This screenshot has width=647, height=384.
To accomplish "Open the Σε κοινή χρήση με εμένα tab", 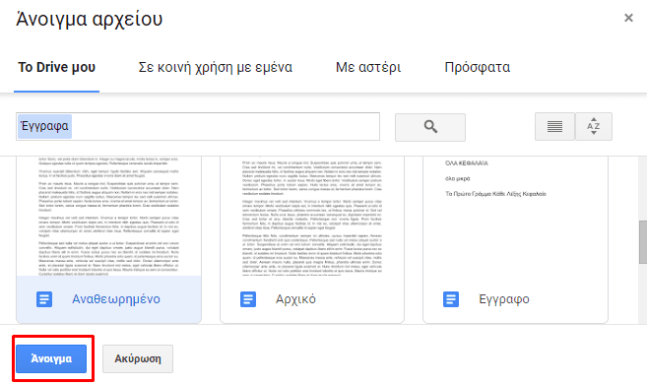I will pyautogui.click(x=215, y=67).
